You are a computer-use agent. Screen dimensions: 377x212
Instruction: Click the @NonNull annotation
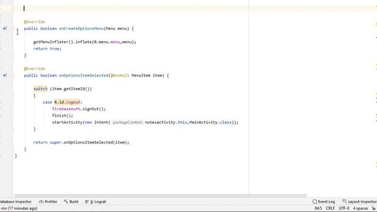coord(120,75)
